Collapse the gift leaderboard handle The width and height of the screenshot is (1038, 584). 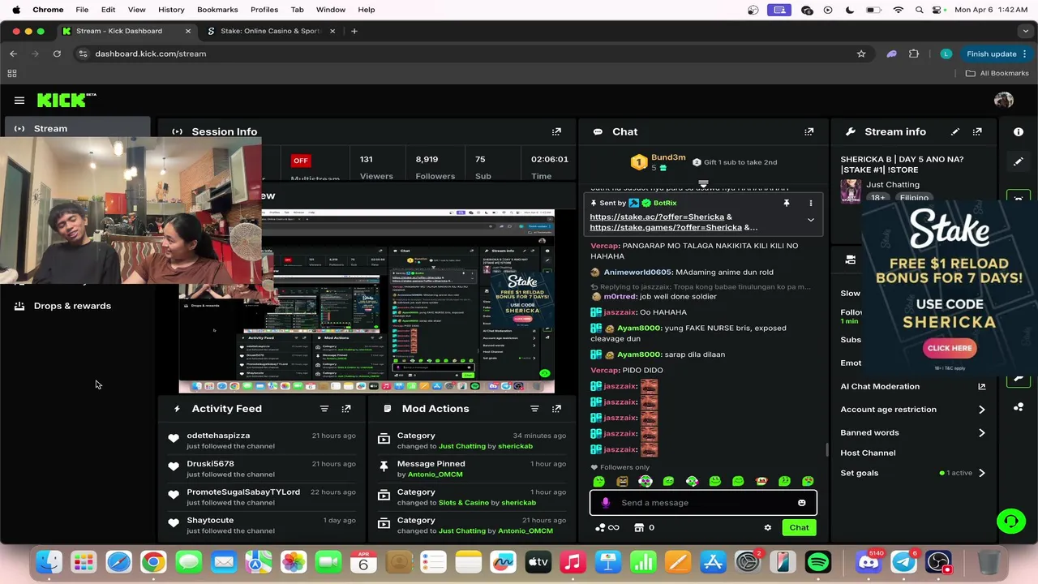tap(703, 185)
